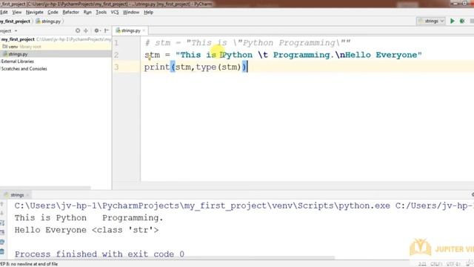Screen dimensions: 474x267
Task: Click 'Process finished with exit code 0' text
Action: pos(99,254)
